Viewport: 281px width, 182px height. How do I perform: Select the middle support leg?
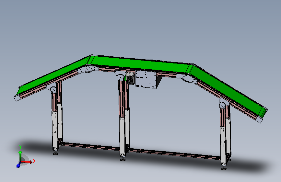click(x=123, y=118)
